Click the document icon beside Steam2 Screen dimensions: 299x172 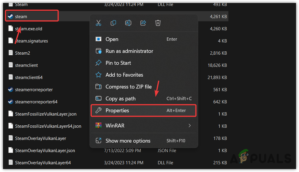[11, 53]
